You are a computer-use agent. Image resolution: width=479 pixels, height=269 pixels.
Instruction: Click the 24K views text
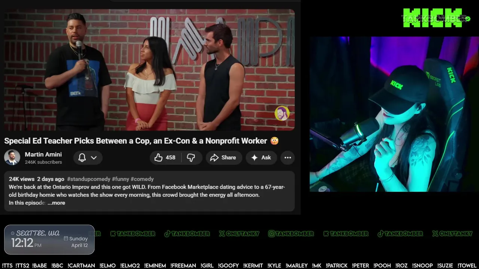point(22,179)
